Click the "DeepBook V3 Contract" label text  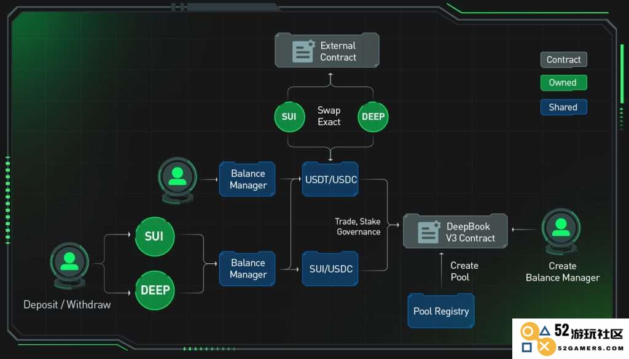tap(470, 233)
